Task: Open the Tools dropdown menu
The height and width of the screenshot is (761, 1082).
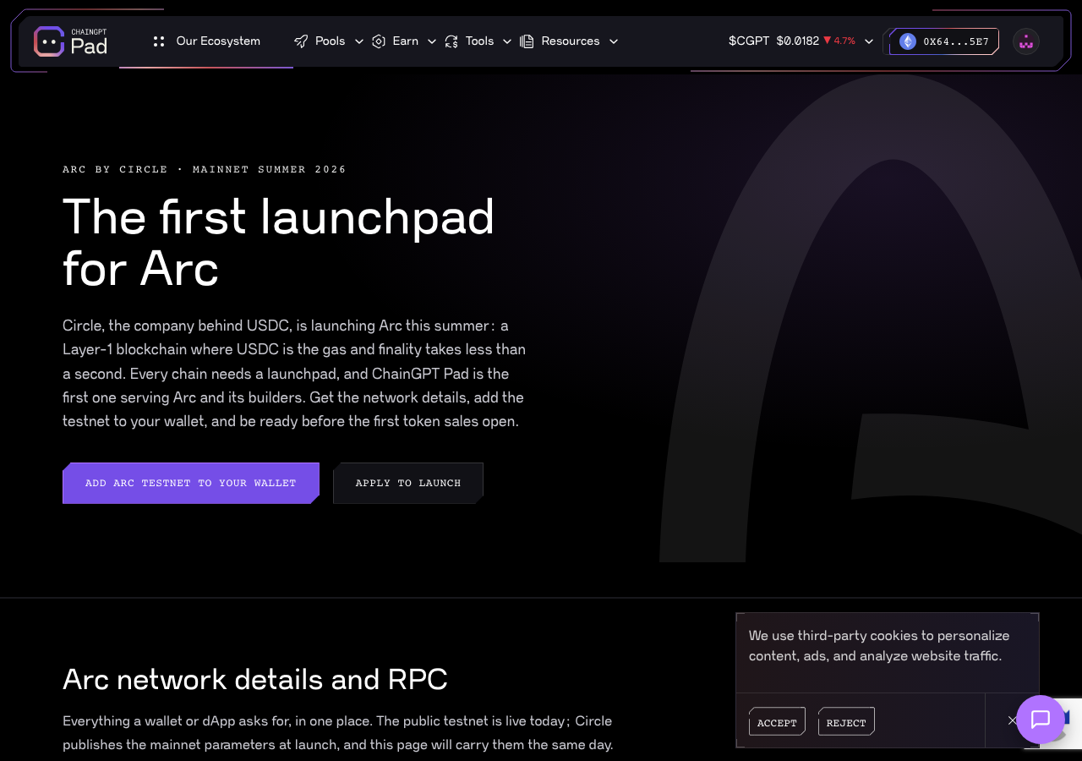Action: 478,41
